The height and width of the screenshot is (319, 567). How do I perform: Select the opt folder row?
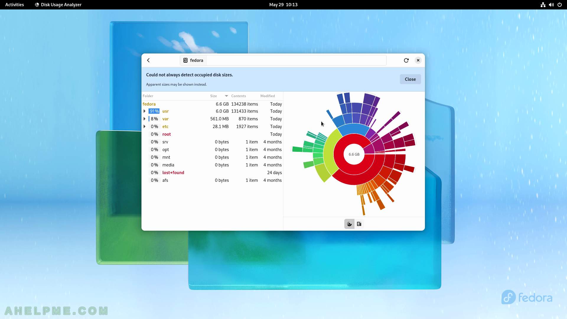212,149
